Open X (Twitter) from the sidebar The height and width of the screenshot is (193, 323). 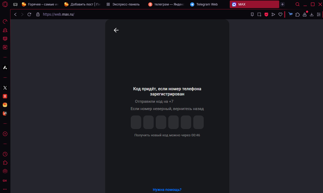pos(5,88)
